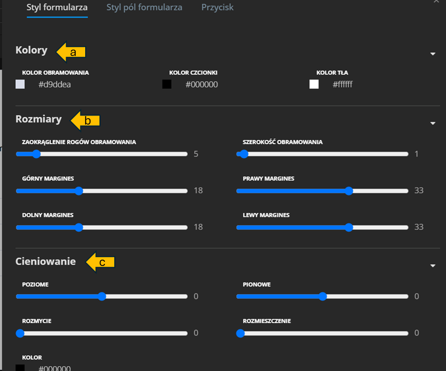Viewport: 446px width, 371px height.
Task: Click the Kolor obramowania color swatch
Action: point(20,84)
